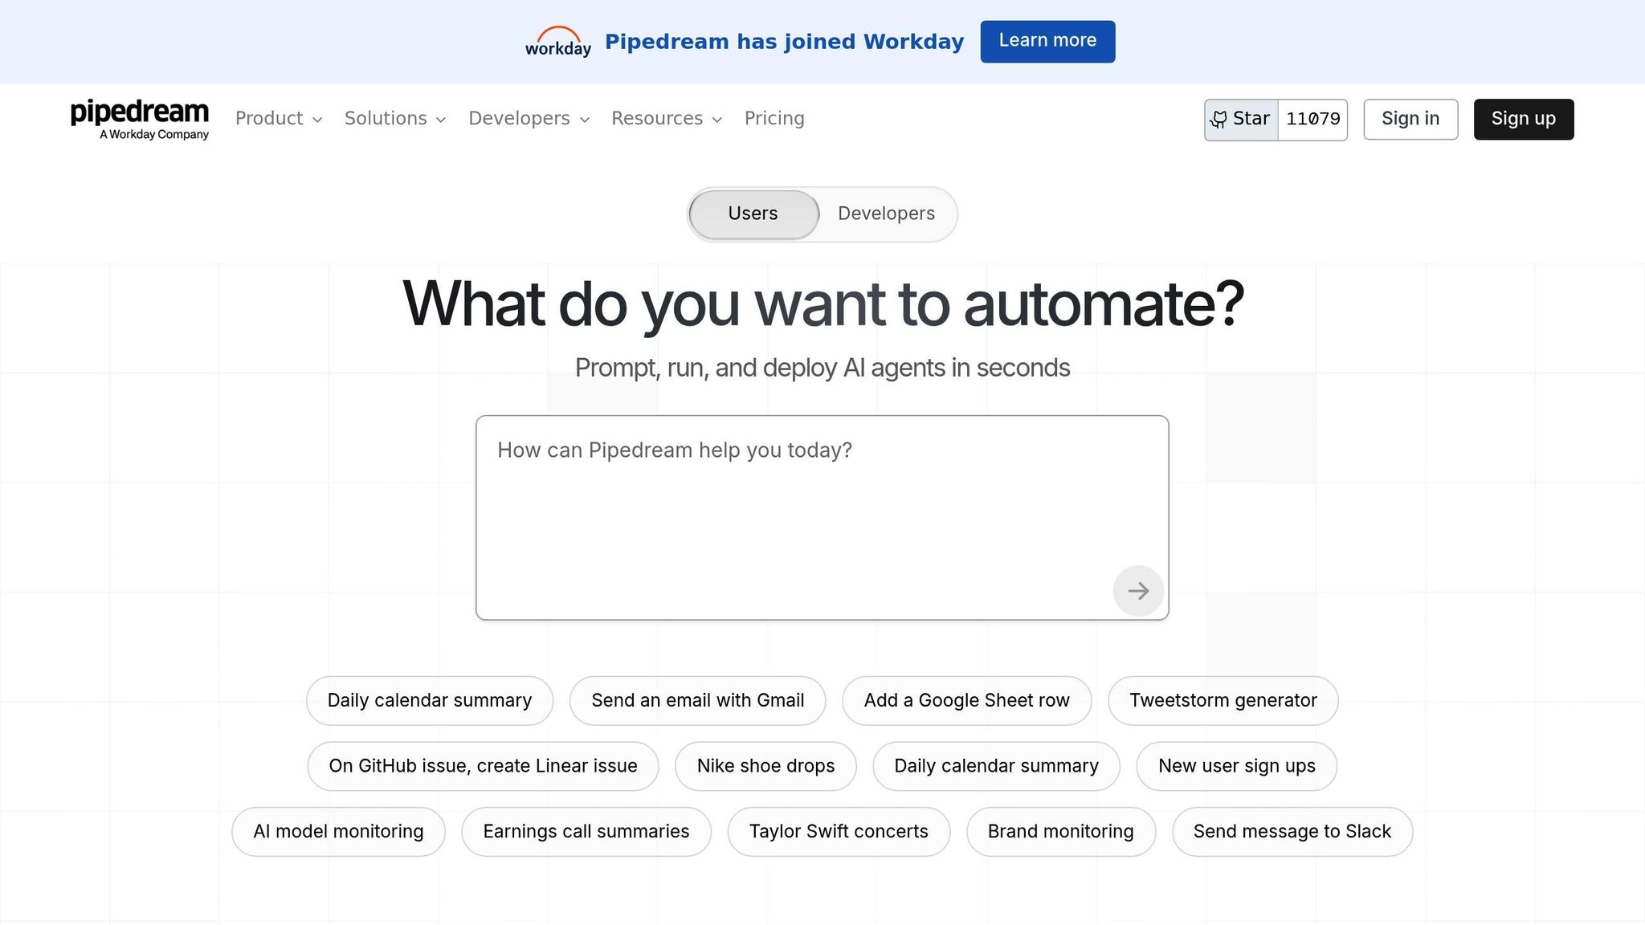Expand the Solutions dropdown menu
Viewport: 1645px width, 925px height.
(x=394, y=119)
